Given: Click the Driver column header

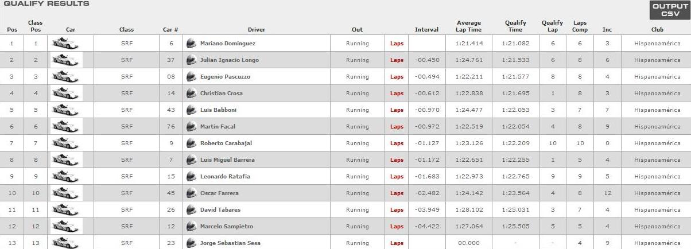Looking at the screenshot, I should [256, 30].
